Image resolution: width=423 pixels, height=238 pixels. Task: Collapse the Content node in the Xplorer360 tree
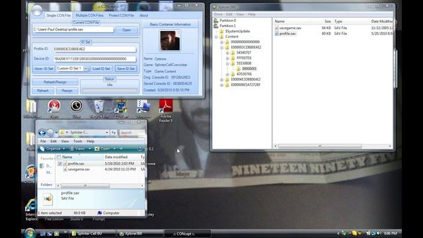tap(216, 36)
